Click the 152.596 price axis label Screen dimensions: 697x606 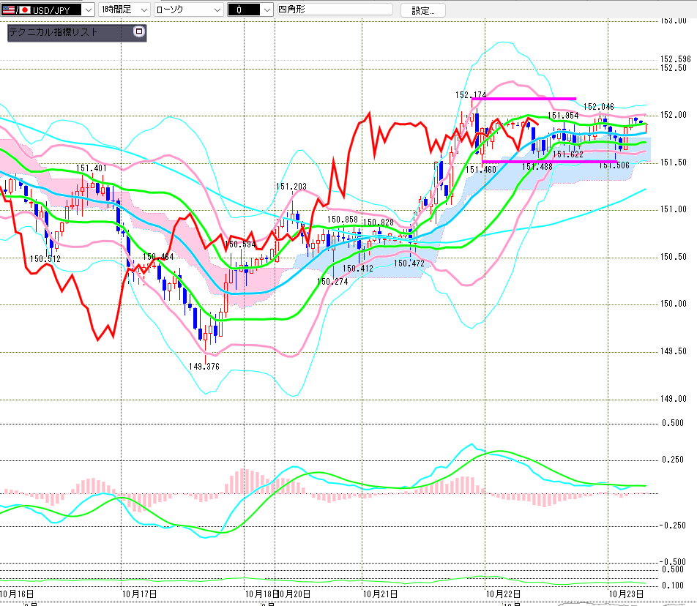[x=675, y=59]
